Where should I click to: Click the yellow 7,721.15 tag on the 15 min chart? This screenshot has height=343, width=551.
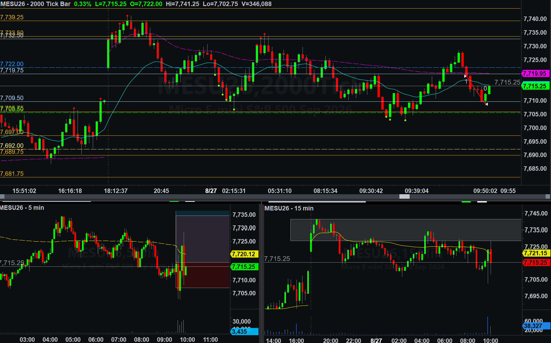point(536,253)
